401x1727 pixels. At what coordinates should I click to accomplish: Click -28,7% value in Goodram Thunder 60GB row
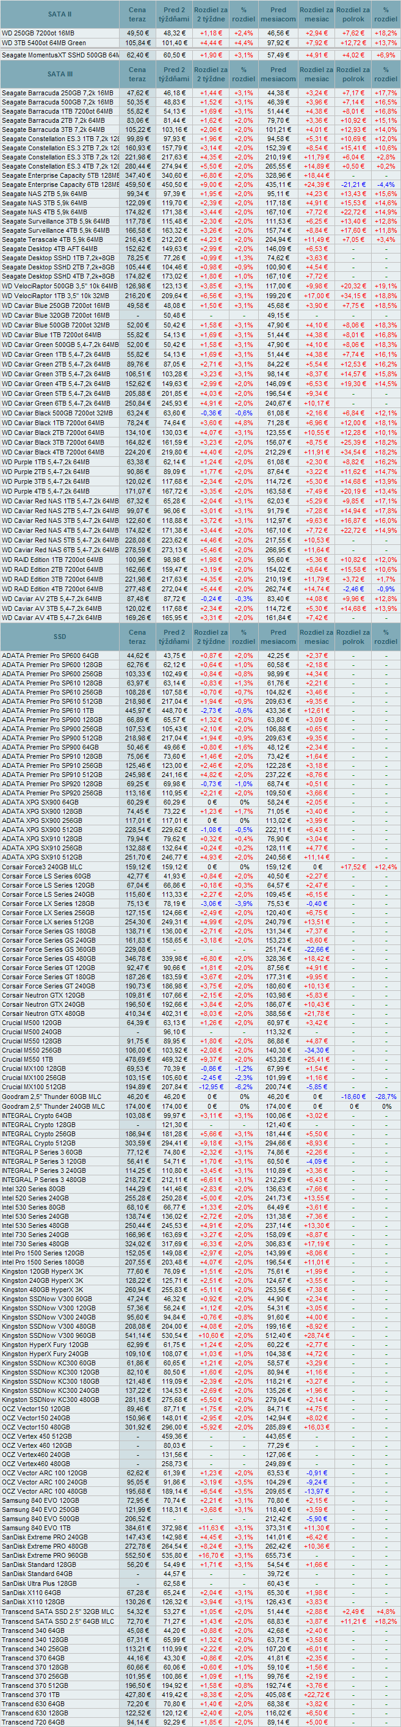pos(386,1097)
